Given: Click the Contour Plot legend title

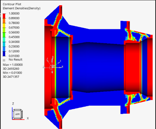Looking at the screenshot, I should [x=12, y=4].
